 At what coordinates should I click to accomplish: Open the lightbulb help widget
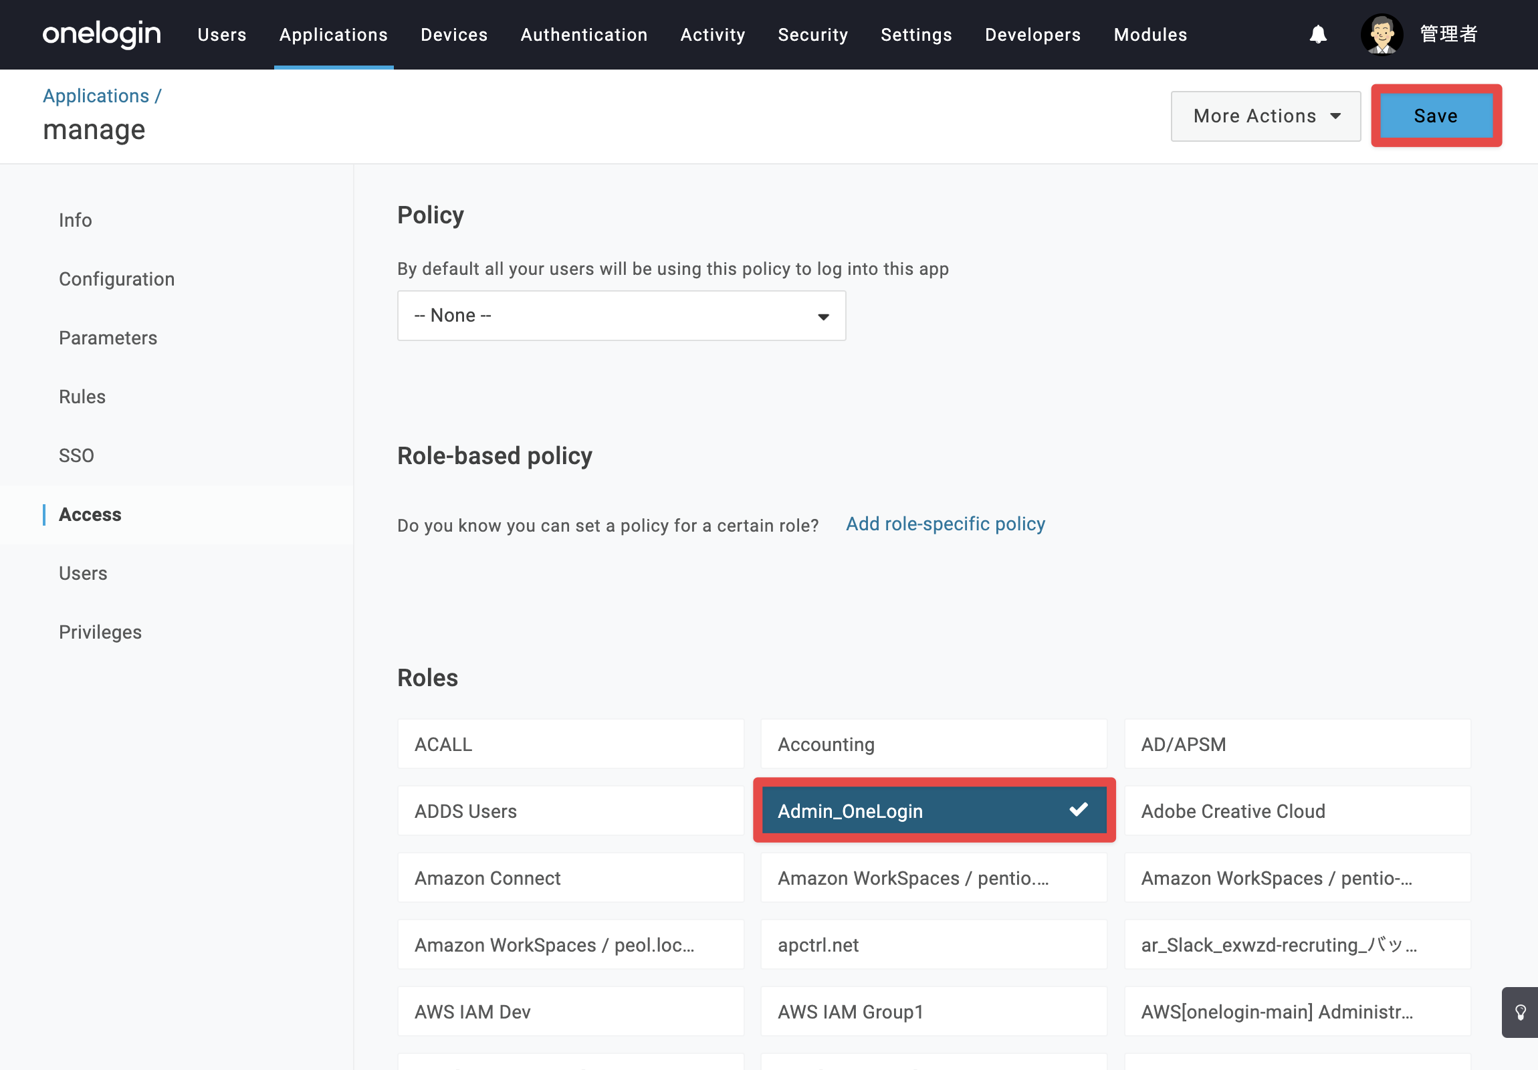(x=1520, y=1012)
